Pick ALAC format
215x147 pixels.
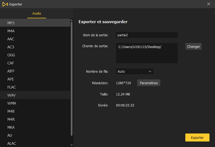(x=35, y=143)
